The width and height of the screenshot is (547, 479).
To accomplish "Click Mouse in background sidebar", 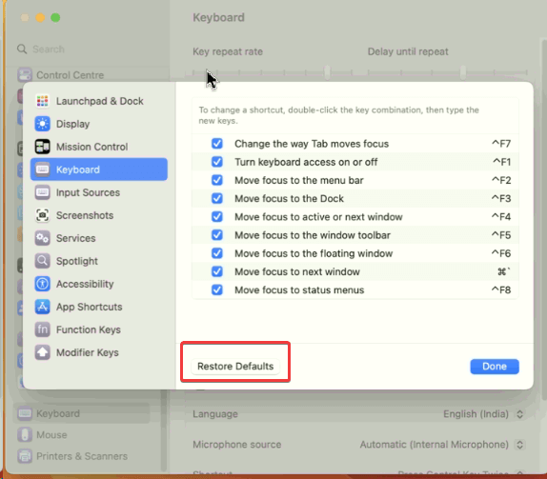I will pyautogui.click(x=51, y=435).
